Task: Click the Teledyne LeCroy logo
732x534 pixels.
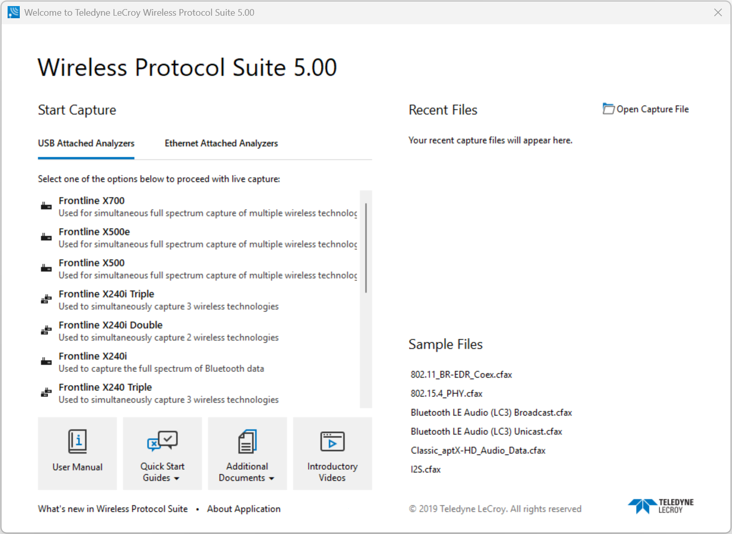Action: 661,506
